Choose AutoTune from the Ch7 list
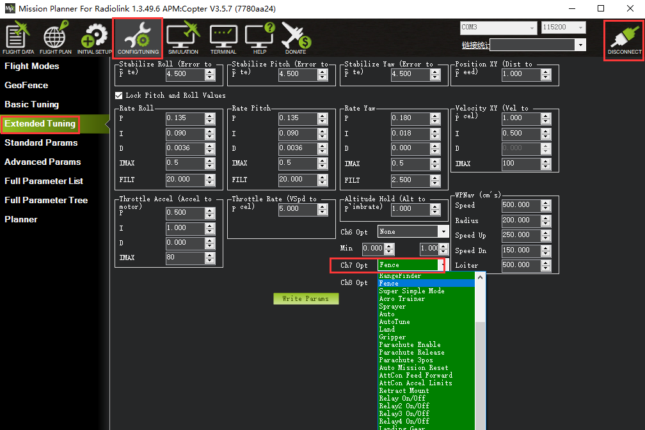Screen dimensions: 645x430 (x=394, y=322)
